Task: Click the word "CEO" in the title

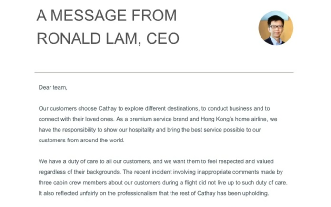Action: coord(162,38)
